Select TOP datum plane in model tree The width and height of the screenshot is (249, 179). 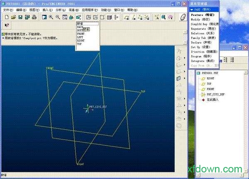pos(209,84)
